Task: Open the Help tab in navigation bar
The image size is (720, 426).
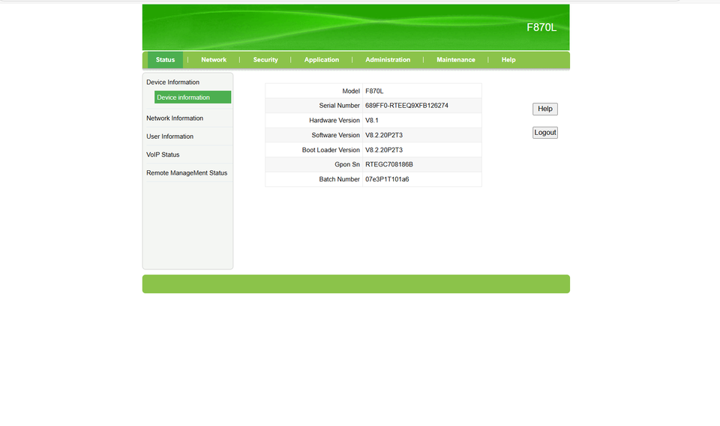Action: [508, 60]
